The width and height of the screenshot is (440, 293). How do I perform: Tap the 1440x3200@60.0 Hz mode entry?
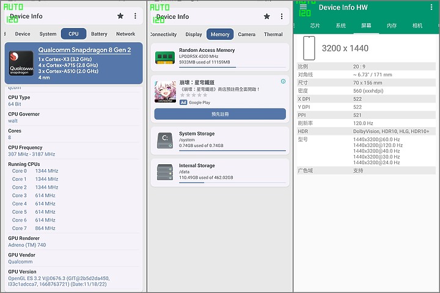(376, 139)
